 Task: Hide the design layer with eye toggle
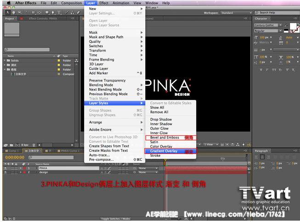pyautogui.click(x=6, y=172)
